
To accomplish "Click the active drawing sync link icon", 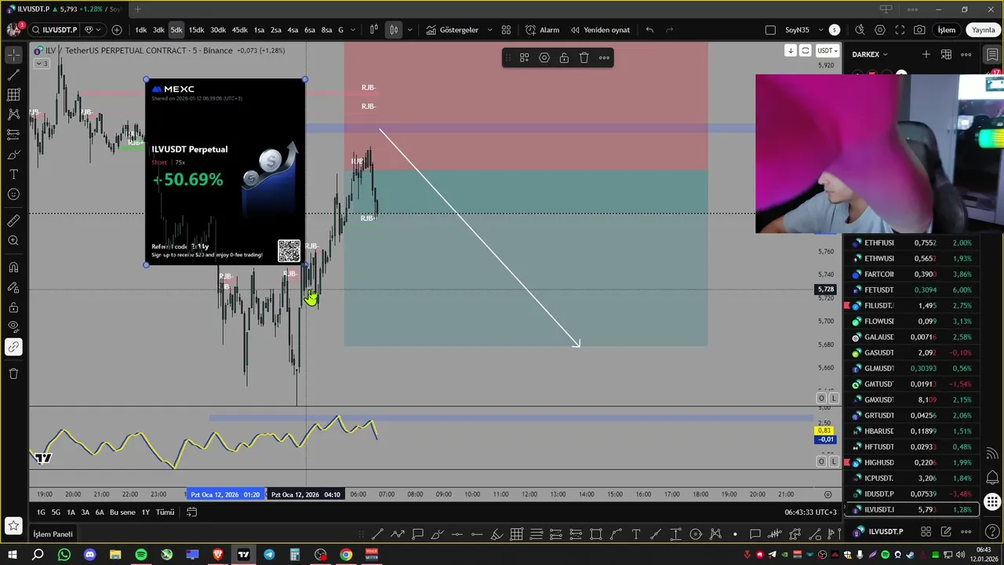I will pyautogui.click(x=13, y=347).
